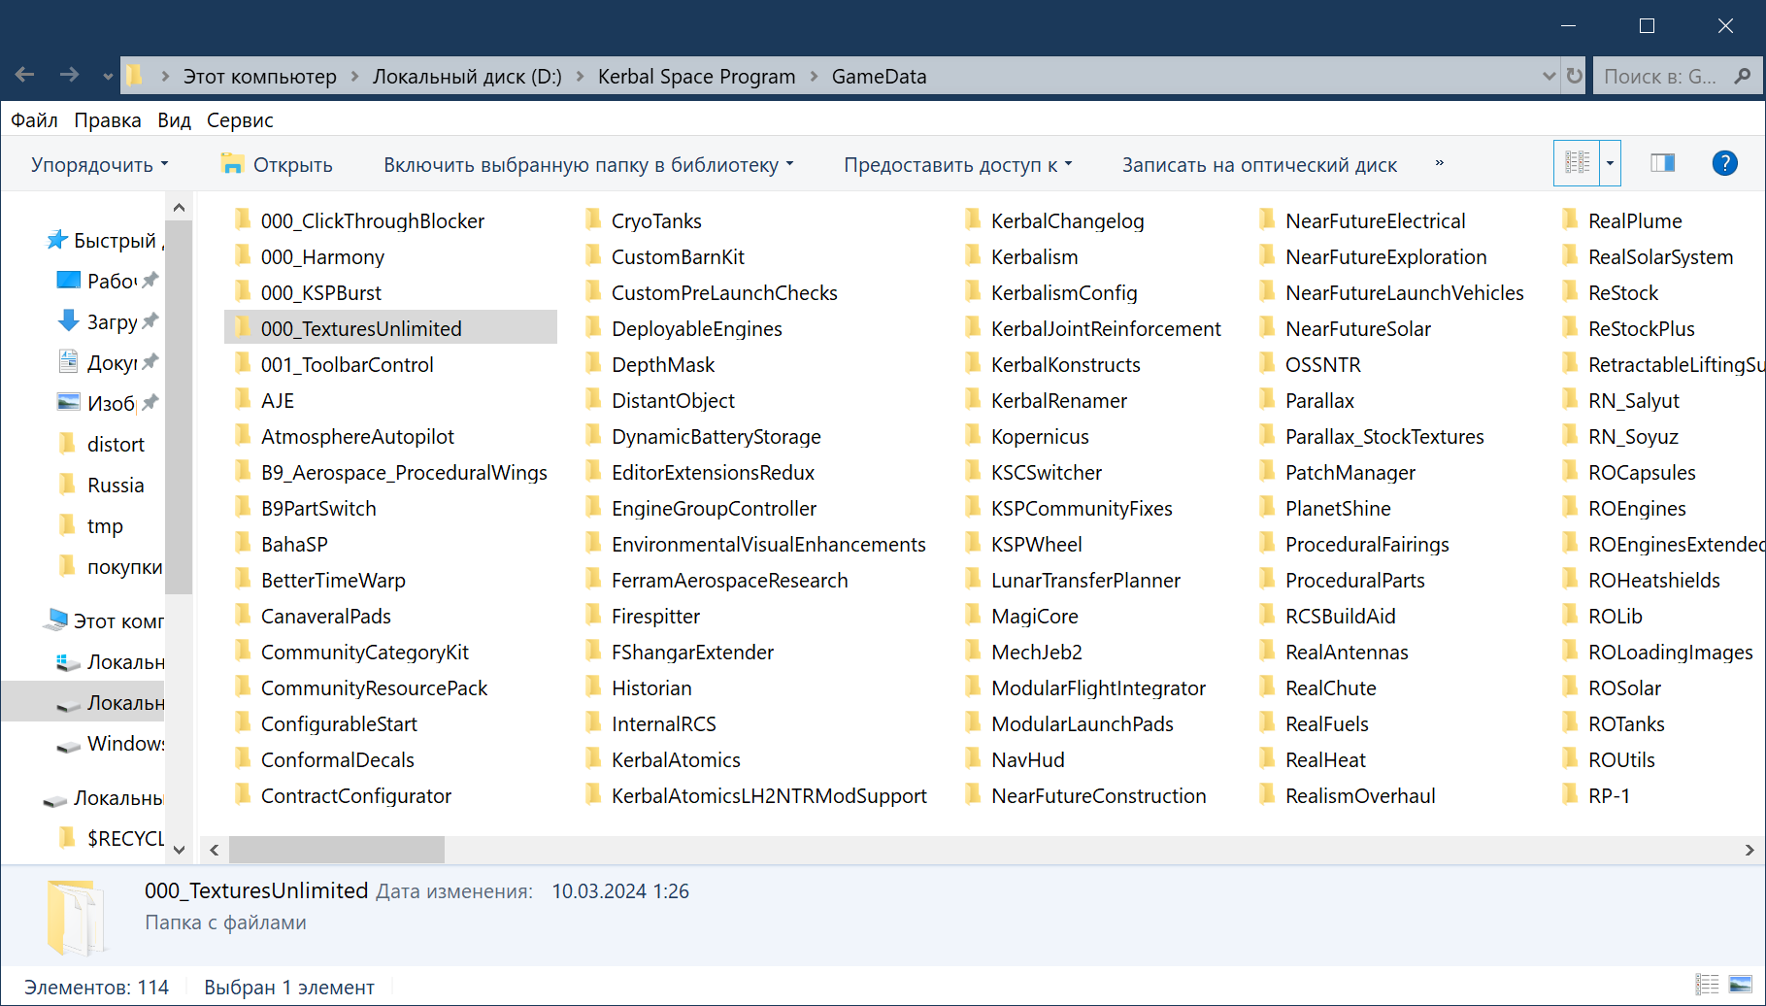Select the FerramAerospaceResearch folder

[x=716, y=580]
